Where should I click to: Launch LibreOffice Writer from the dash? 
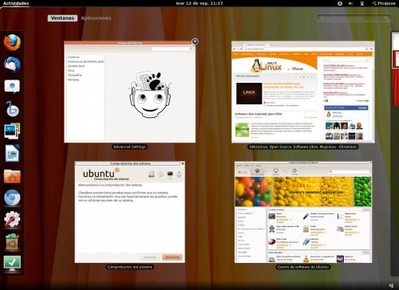click(12, 153)
